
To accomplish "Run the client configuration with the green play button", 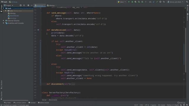I will (x=129, y=2).
